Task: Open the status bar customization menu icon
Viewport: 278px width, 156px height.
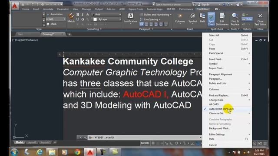Action: (x=265, y=143)
